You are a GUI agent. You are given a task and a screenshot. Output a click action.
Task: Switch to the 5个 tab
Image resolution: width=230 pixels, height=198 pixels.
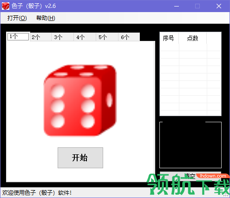click(107, 37)
